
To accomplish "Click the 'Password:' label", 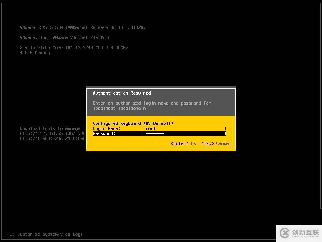I will coord(104,134).
